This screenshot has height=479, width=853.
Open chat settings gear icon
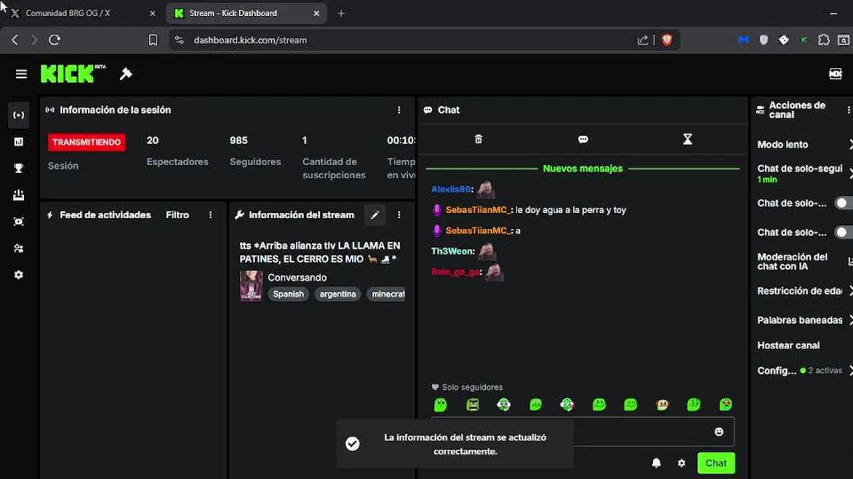pyautogui.click(x=681, y=463)
